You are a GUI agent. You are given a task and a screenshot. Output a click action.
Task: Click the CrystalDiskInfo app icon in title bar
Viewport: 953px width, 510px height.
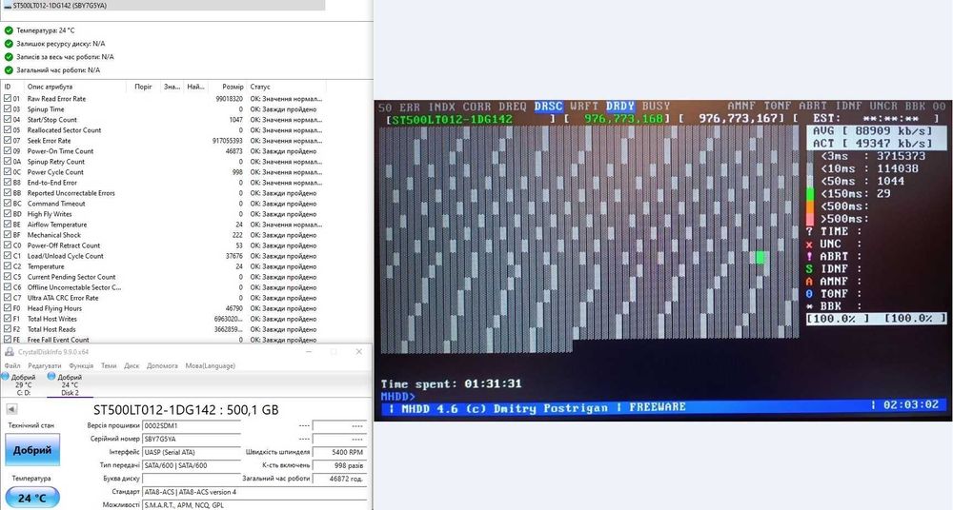(10, 352)
